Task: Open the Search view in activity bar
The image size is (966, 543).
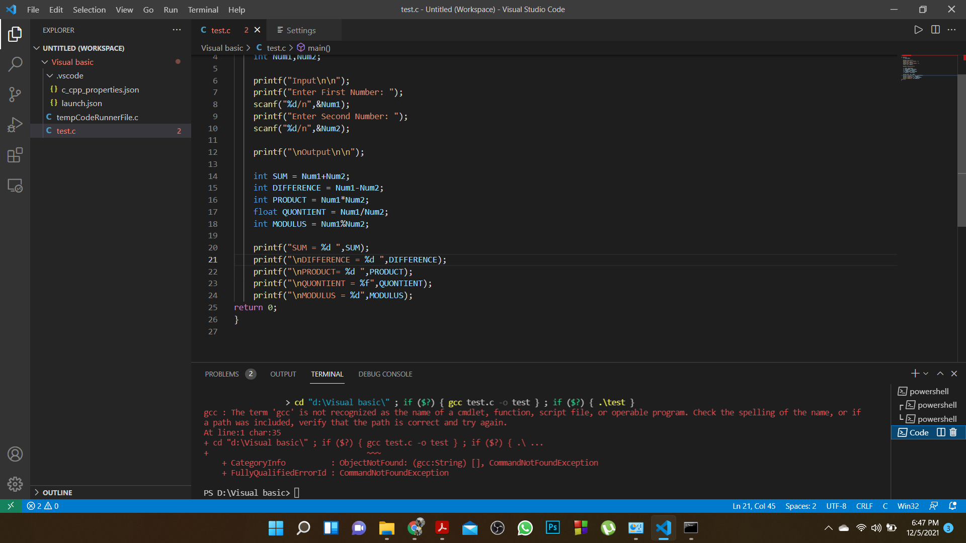Action: tap(15, 64)
